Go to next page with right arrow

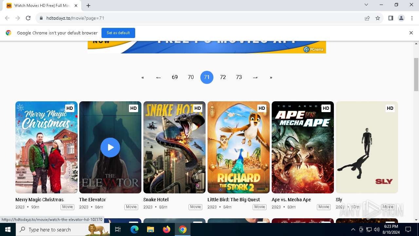(x=255, y=77)
